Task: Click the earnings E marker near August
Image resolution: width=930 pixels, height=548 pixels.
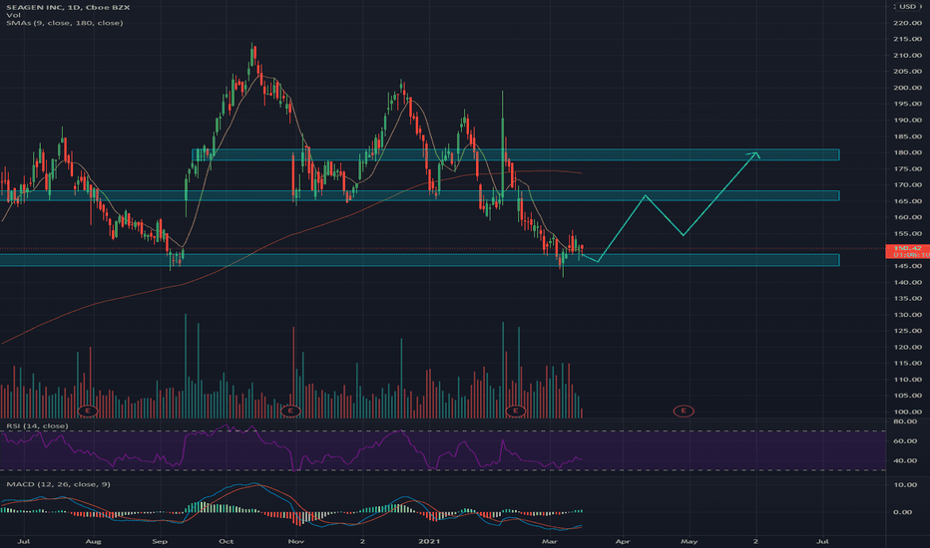Action: [x=88, y=411]
